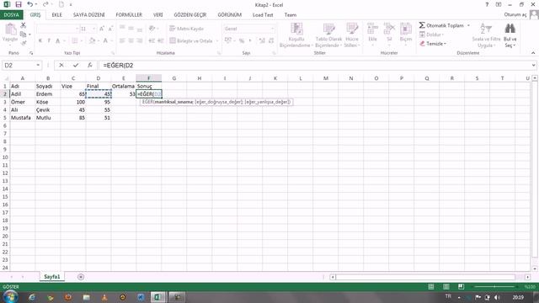
Task: Adjust the zoom slider in status bar
Action: click(x=494, y=286)
